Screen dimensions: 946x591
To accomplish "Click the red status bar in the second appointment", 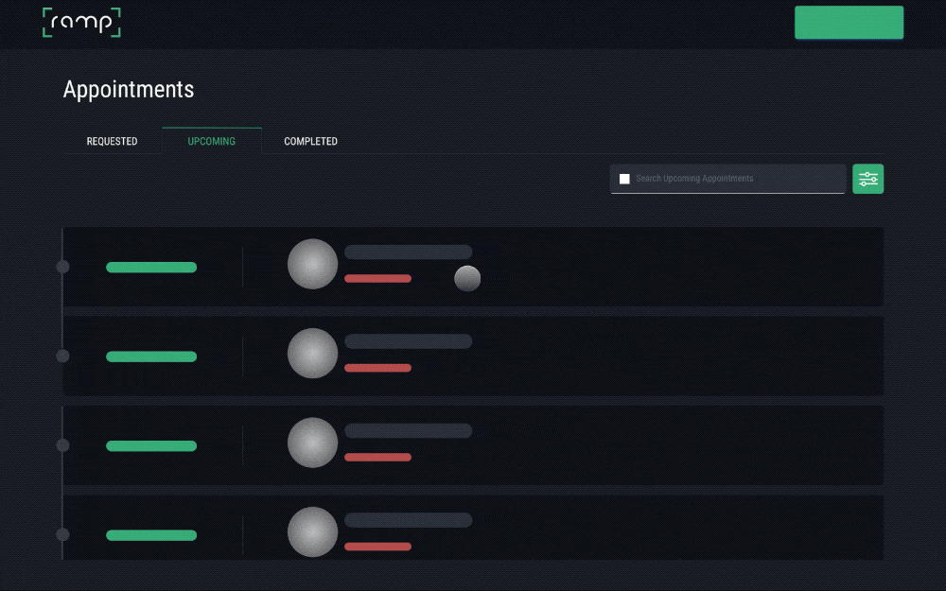I will pyautogui.click(x=377, y=368).
